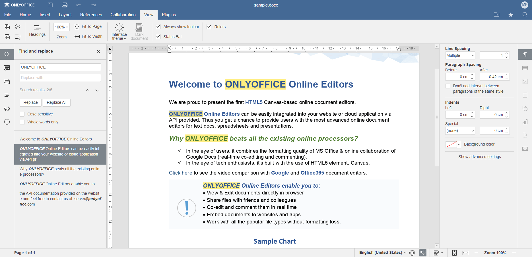Follow the Click here hyperlink in document
Image resolution: width=532 pixels, height=257 pixels.
[181, 173]
